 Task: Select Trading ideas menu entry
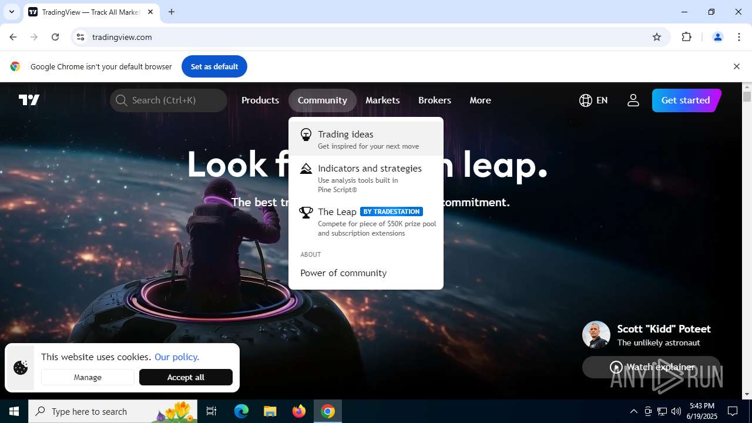pyautogui.click(x=366, y=139)
